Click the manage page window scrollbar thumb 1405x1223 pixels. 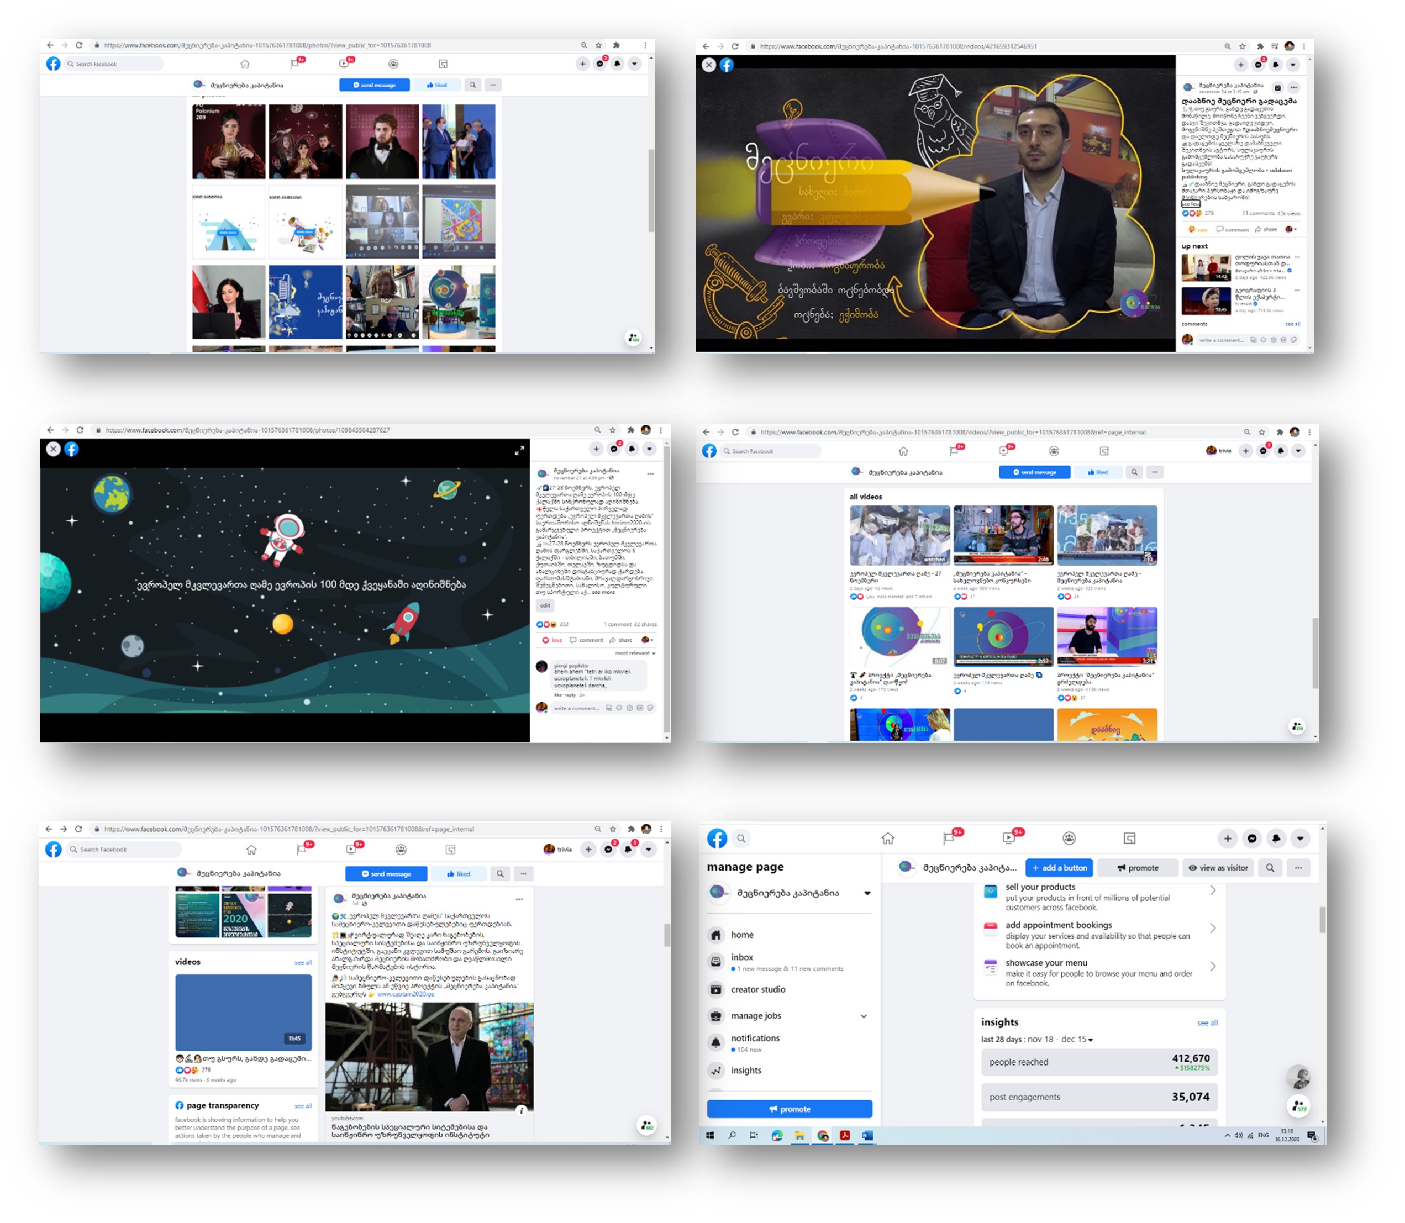pos(1322,920)
